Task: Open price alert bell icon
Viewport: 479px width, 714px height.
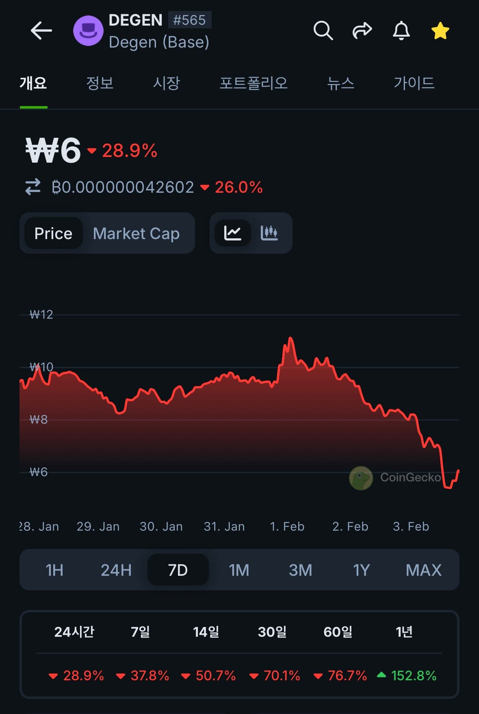Action: pos(401,30)
